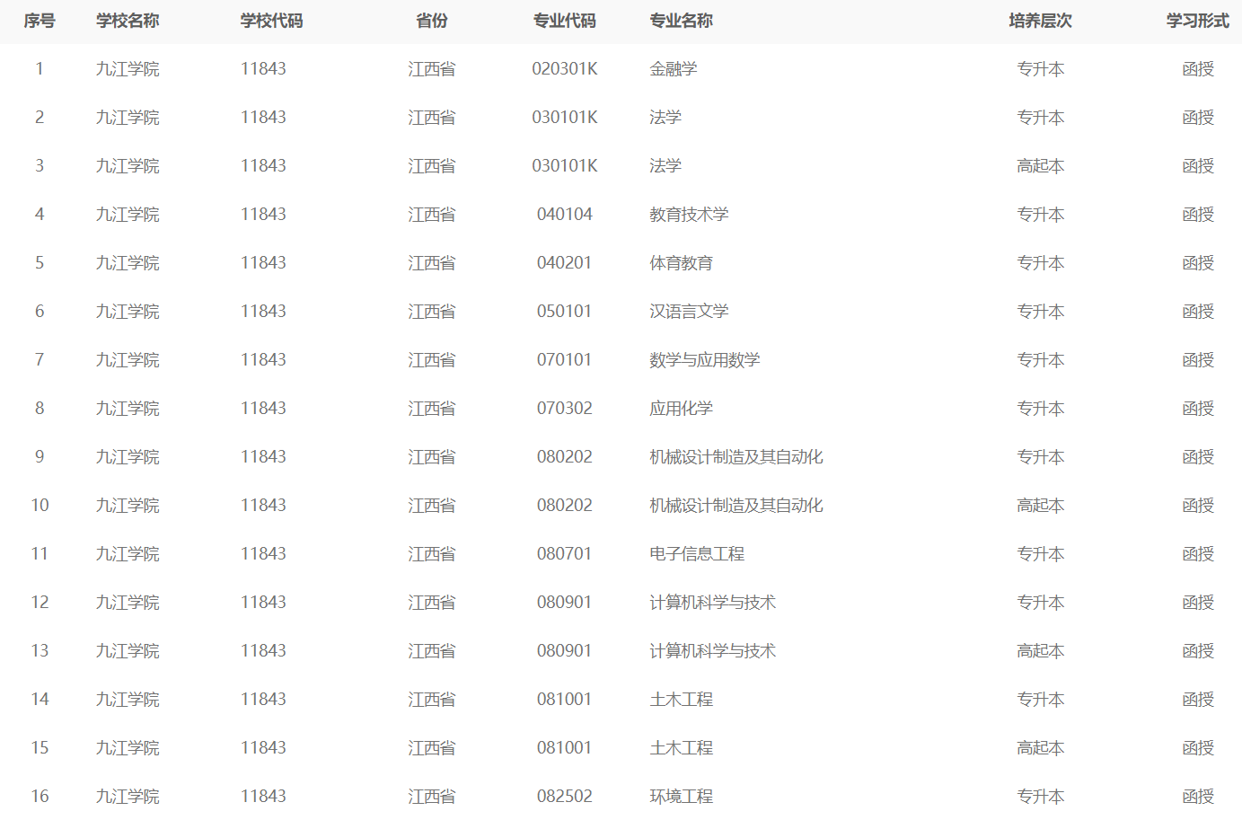
Task: Click 土木工程 in row 14
Action: [x=682, y=700]
